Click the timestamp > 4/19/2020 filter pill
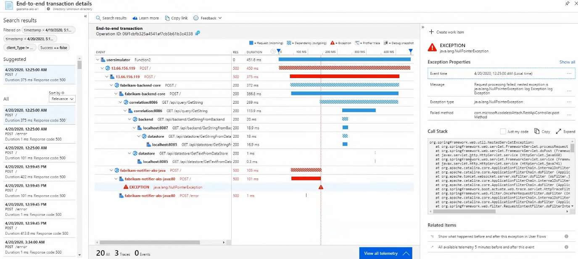The image size is (578, 259). [x=49, y=30]
